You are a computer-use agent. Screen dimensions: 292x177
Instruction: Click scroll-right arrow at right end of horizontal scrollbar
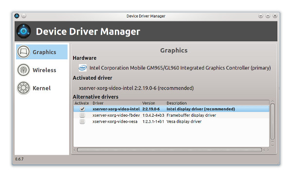pos(268,150)
